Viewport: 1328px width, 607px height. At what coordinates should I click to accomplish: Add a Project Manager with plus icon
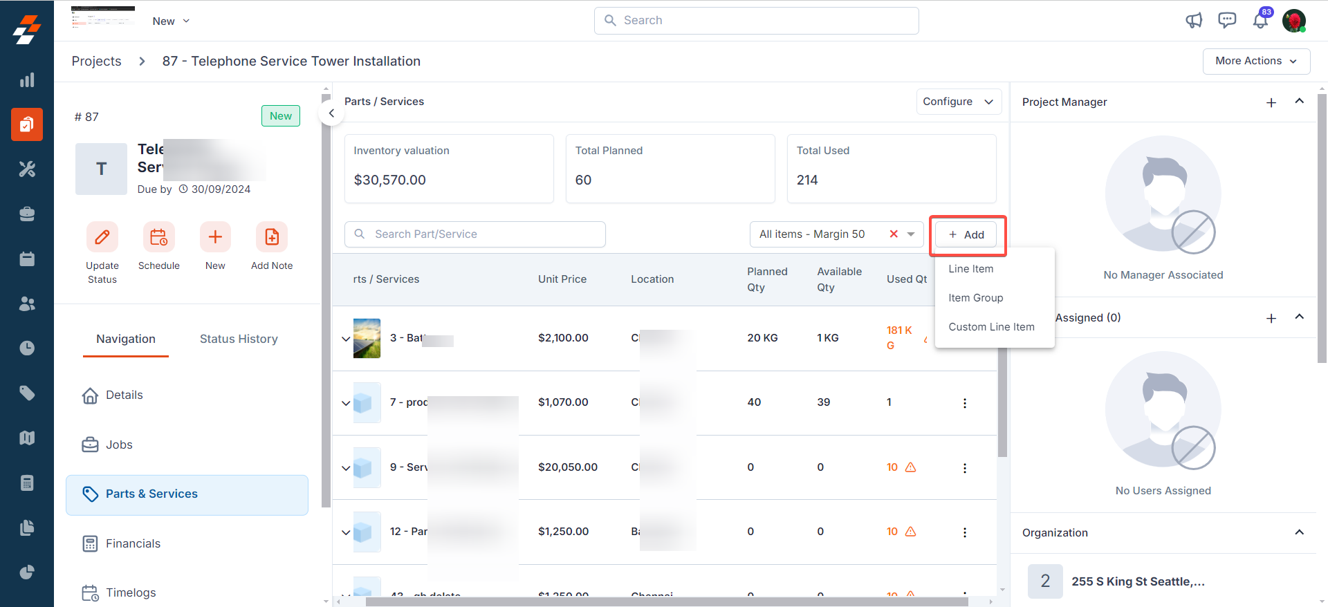pyautogui.click(x=1271, y=102)
